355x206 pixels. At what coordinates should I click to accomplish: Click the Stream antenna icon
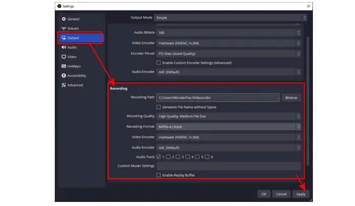point(63,28)
